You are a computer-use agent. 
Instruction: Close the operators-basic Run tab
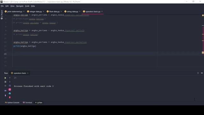coord(28,73)
